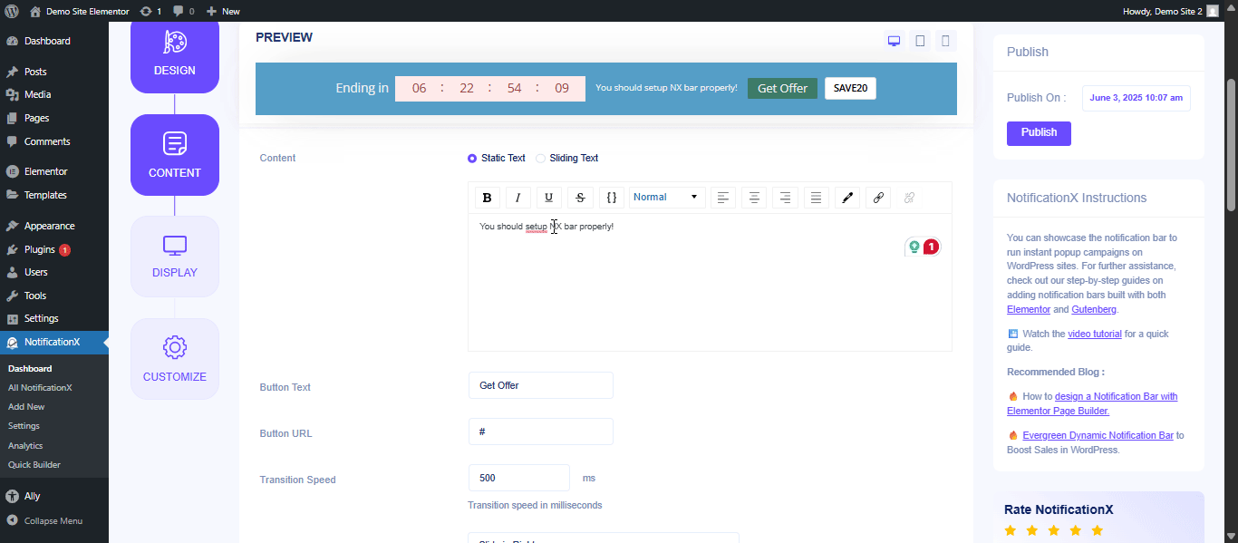
Task: Toggle strikethrough formatting in editor
Action: tap(580, 198)
